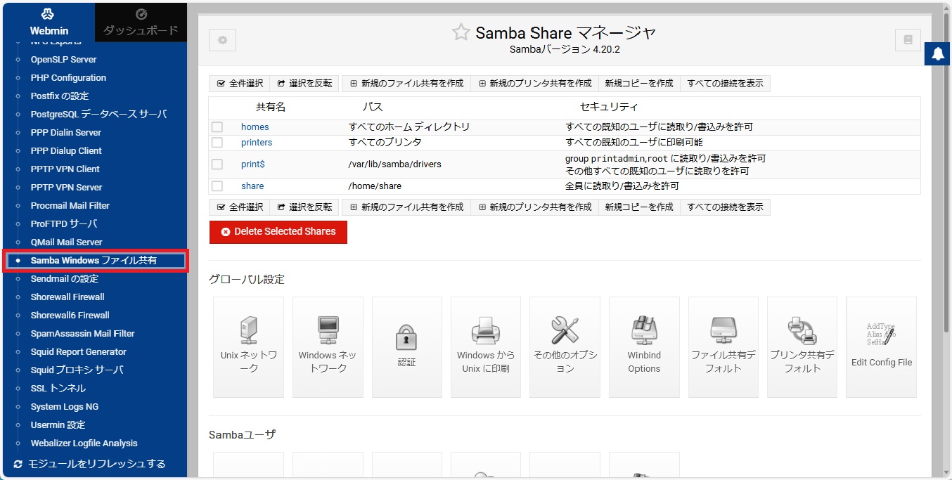952x480 pixels.
Task: Click bottom 新規コピーを作成 button
Action: 639,207
